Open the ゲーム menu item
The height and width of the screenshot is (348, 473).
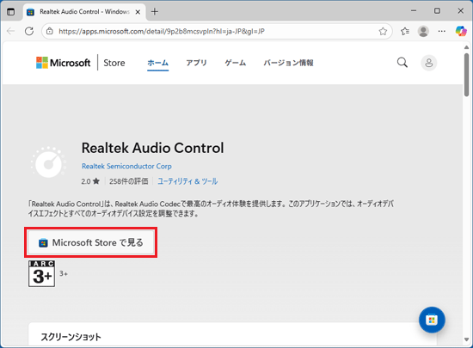236,63
